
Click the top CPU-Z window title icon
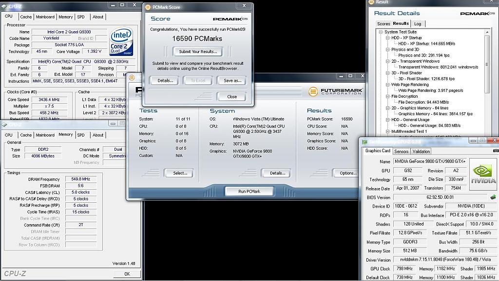tap(4, 6)
